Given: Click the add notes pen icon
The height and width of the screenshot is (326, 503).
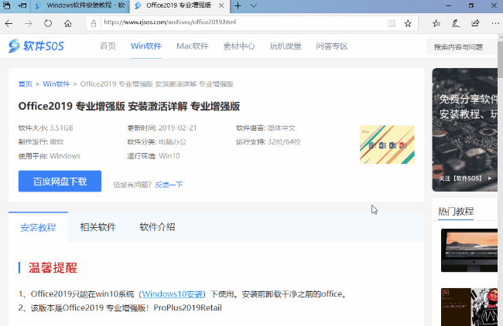Looking at the screenshot, I should (x=456, y=23).
